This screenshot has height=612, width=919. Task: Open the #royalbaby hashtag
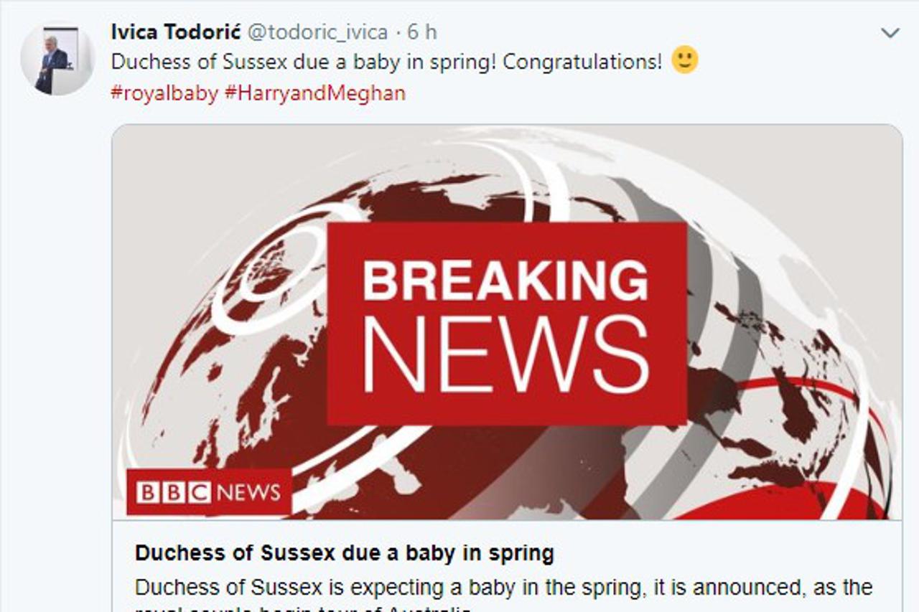click(164, 93)
